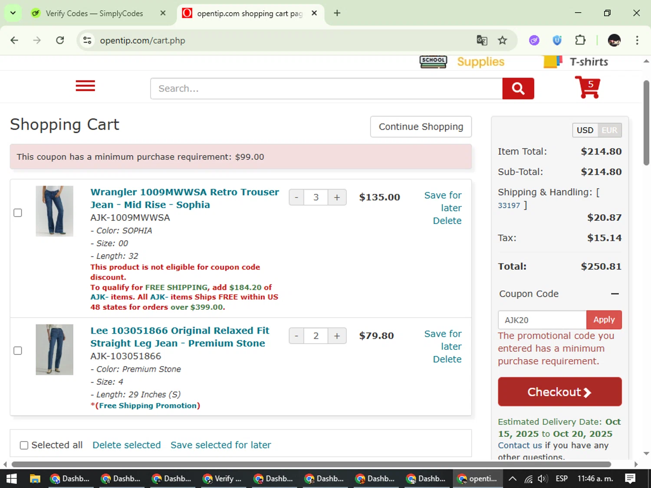Click the 33197 shipping zip code link
Viewport: 651px width, 488px height.
point(509,206)
